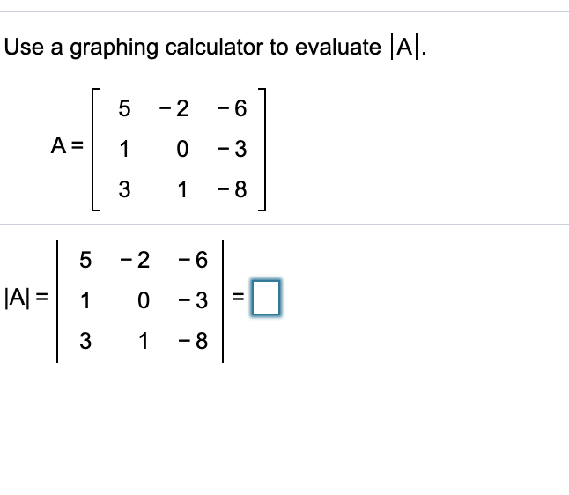Click −6 in bracketed matrix A top row
This screenshot has height=495, width=569.
tap(232, 108)
